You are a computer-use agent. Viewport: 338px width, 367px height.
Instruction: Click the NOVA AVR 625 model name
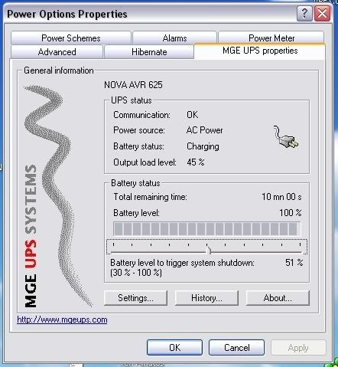(x=133, y=85)
